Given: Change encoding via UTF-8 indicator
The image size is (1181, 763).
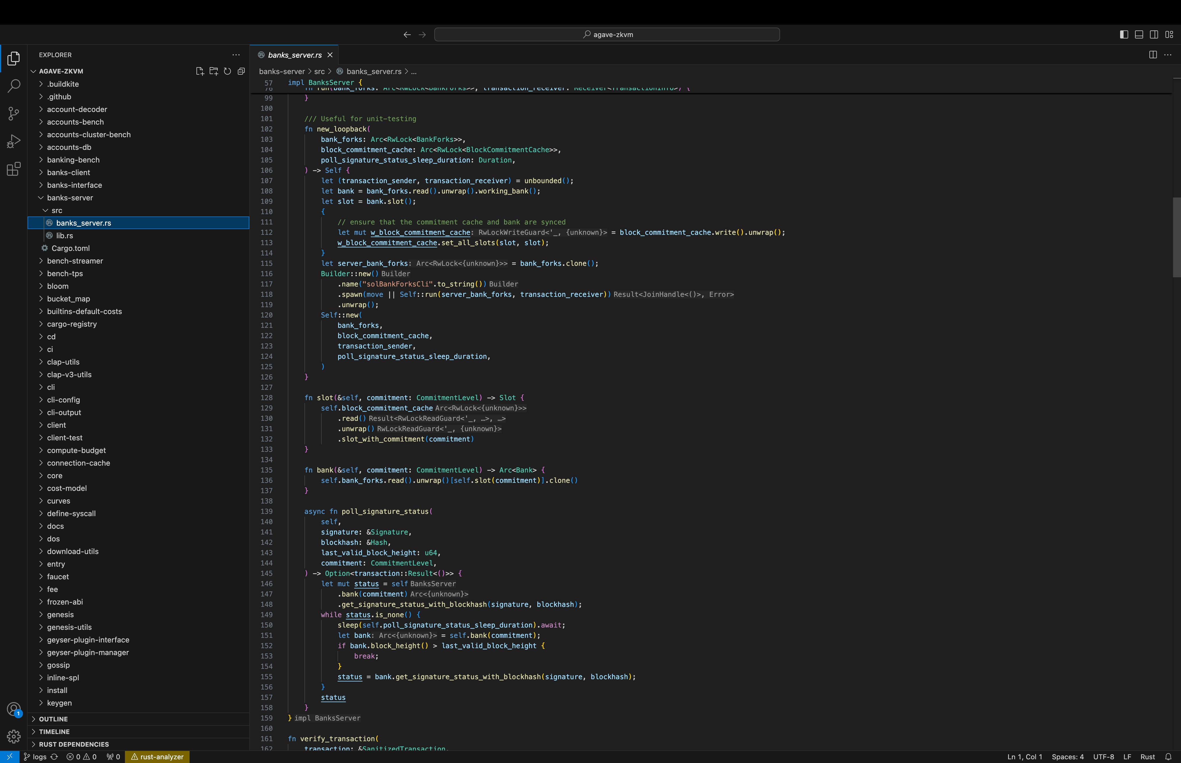Looking at the screenshot, I should [x=1103, y=757].
